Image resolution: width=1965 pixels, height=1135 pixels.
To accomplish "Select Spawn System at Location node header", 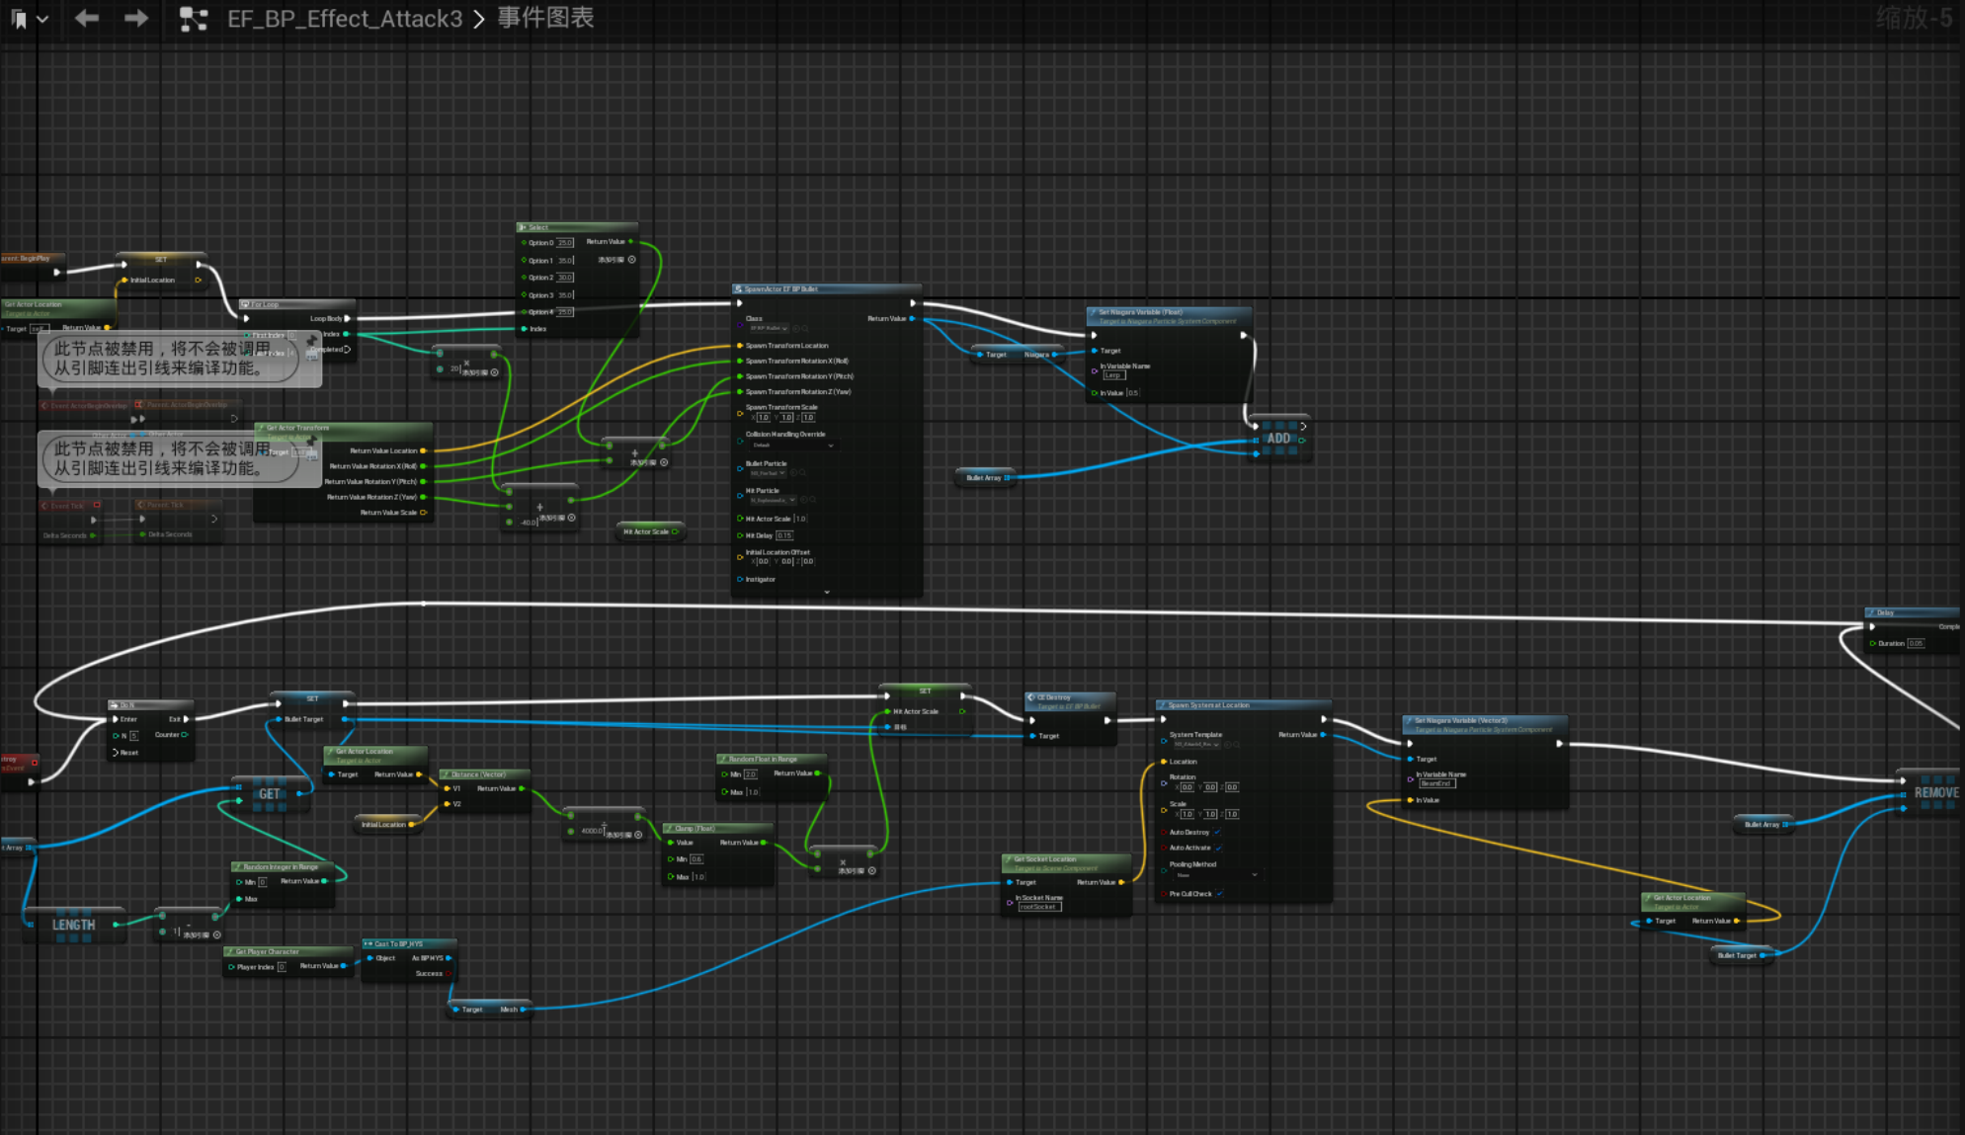I will pyautogui.click(x=1243, y=705).
